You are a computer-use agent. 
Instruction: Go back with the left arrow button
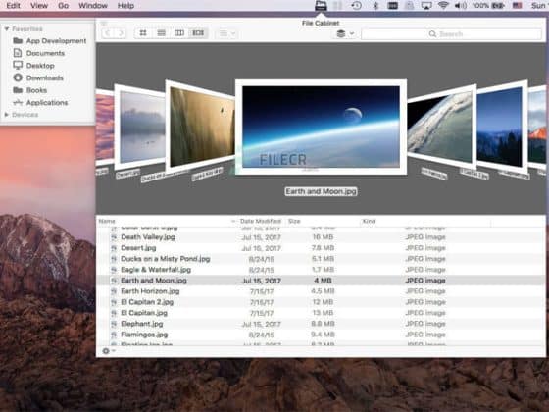108,33
